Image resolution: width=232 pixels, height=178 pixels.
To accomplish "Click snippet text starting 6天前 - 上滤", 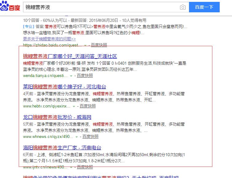I will pyautogui.click(x=104, y=158).
